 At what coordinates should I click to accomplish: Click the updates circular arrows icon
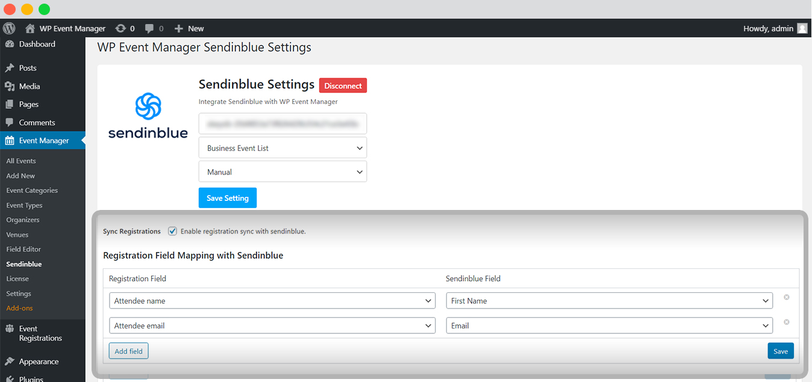(x=120, y=28)
